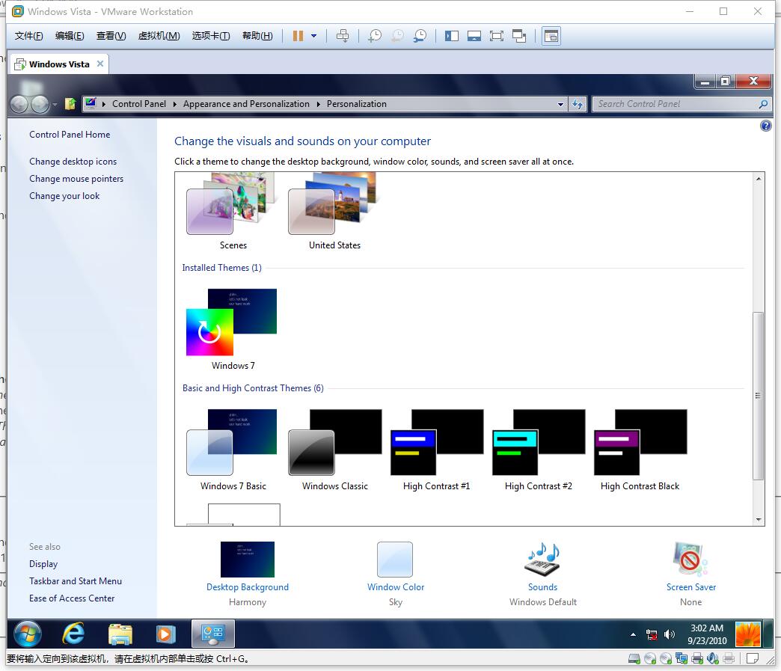
Task: Click Change desktop icons link
Action: 73,162
